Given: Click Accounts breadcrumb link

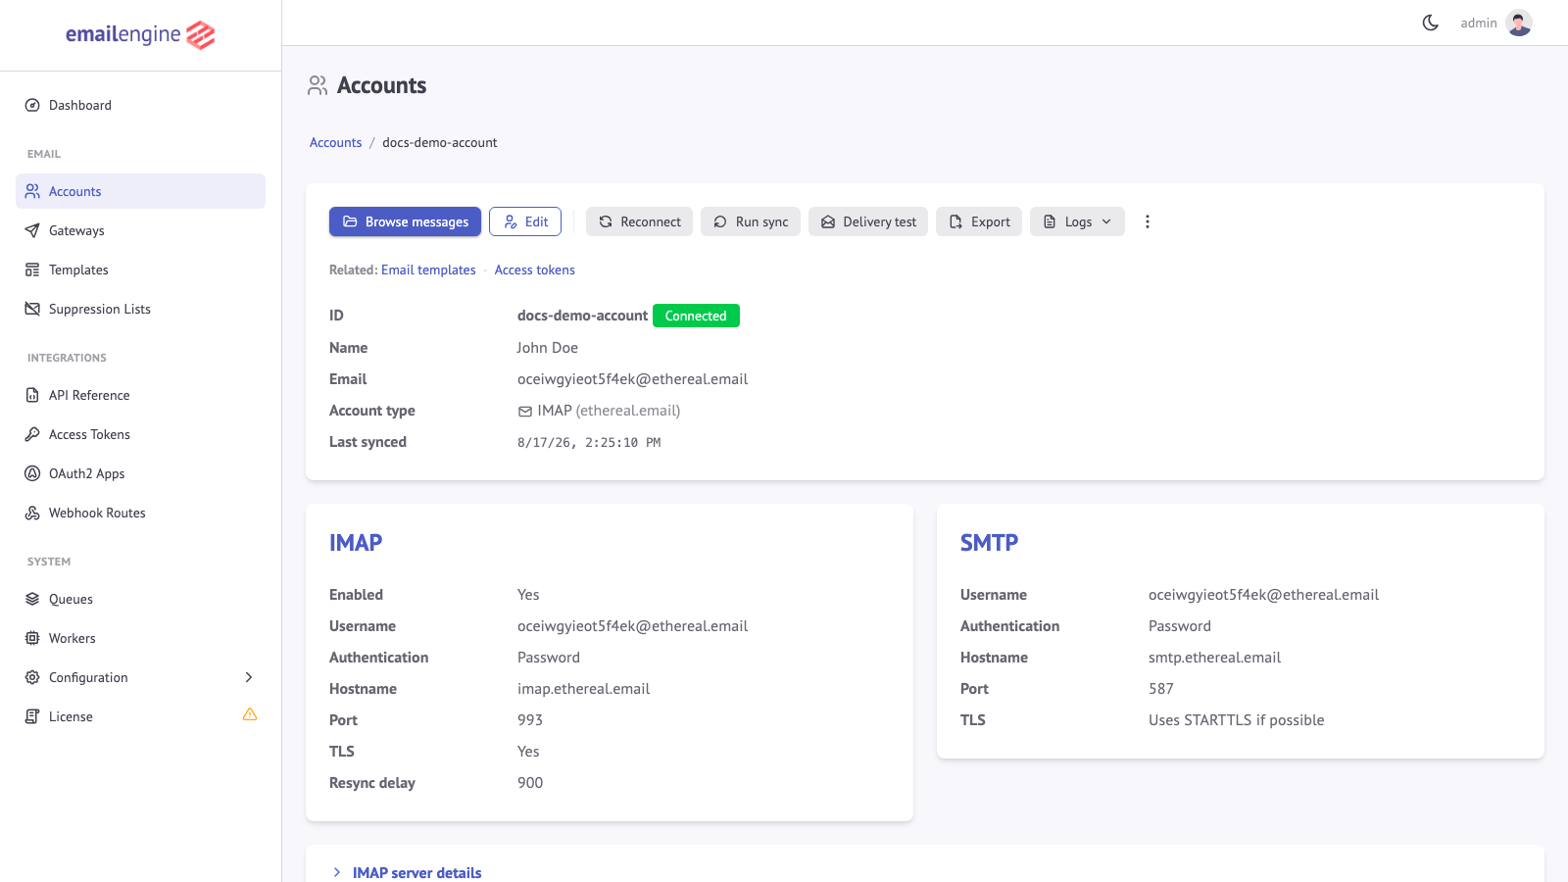Looking at the screenshot, I should (335, 142).
